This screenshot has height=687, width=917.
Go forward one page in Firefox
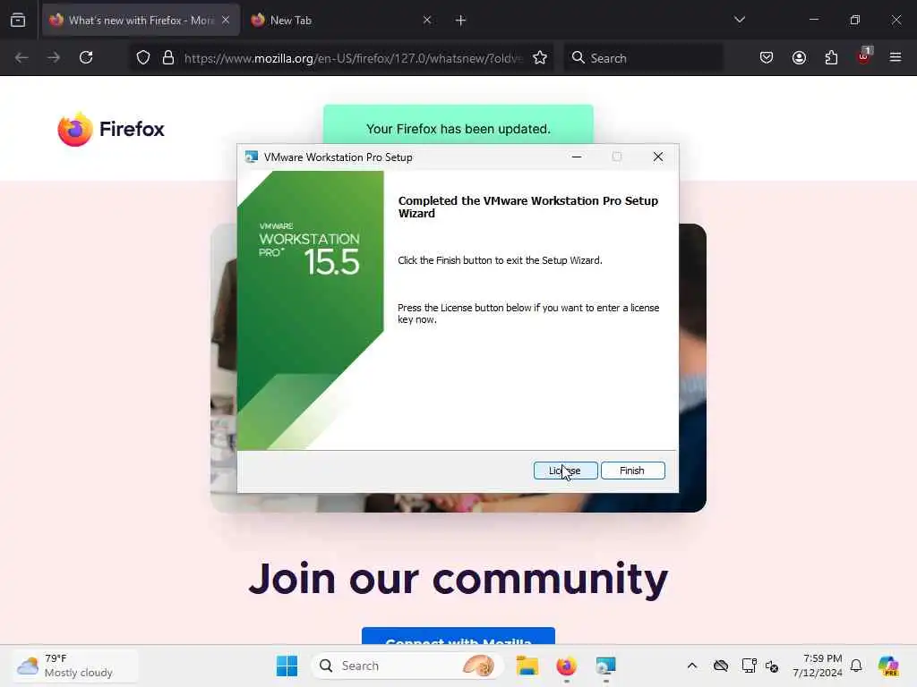(54, 58)
